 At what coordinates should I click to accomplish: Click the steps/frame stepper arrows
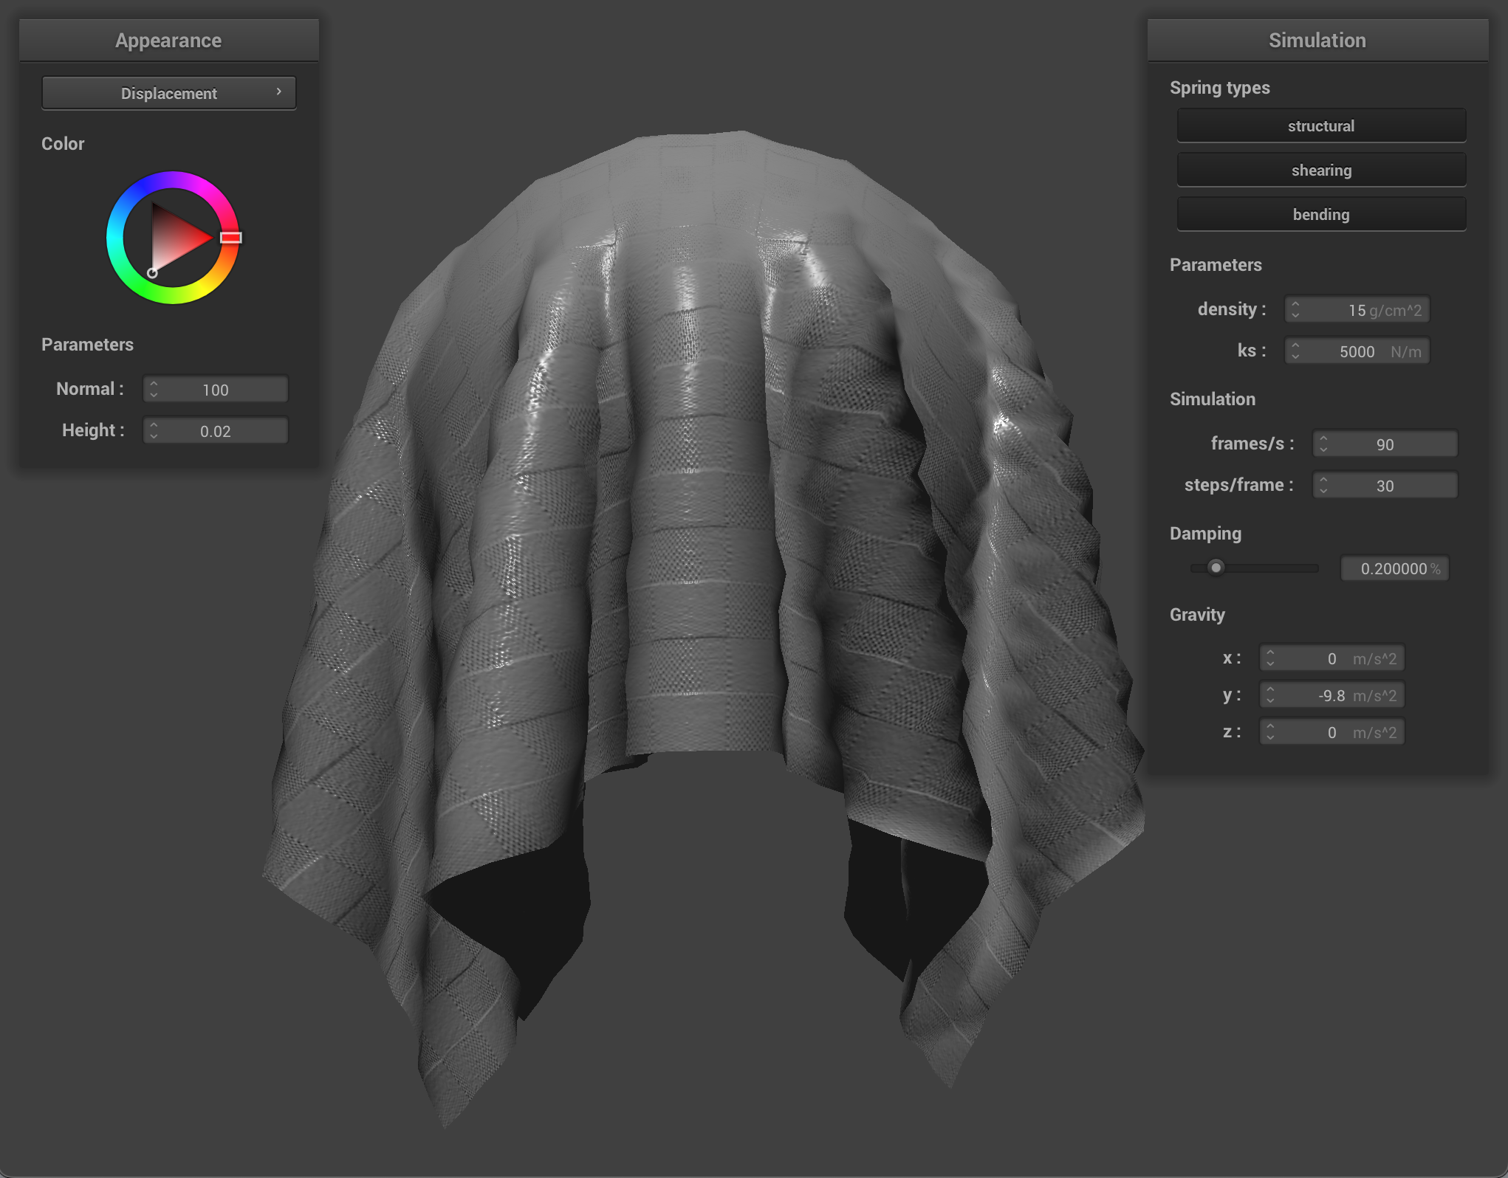(x=1323, y=485)
